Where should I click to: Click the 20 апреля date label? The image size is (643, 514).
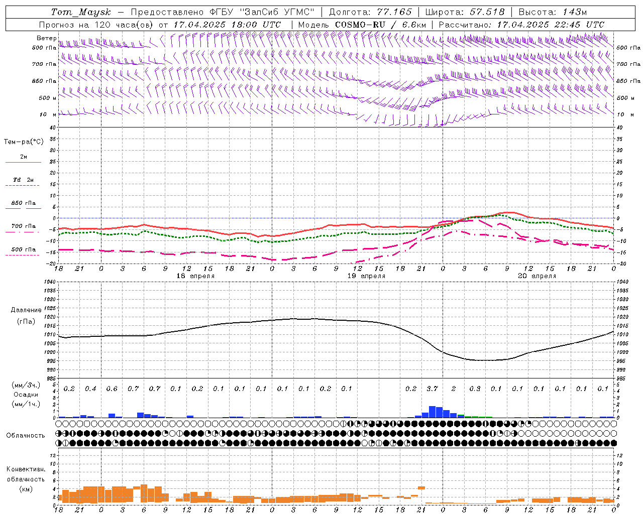pos(537,276)
